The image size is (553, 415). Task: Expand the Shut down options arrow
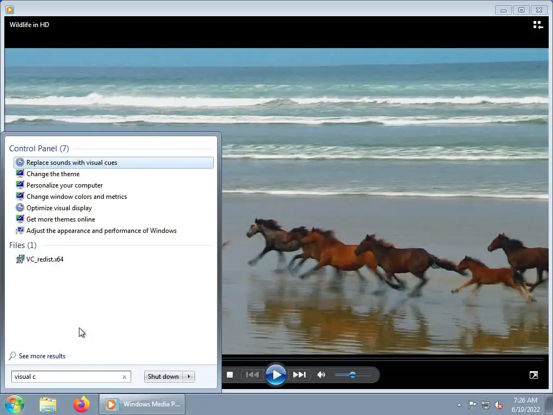tap(188, 377)
